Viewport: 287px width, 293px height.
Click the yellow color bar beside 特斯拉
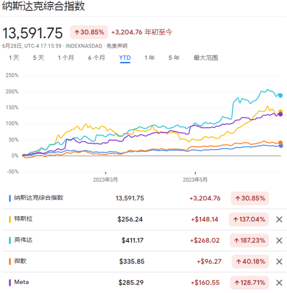[10, 219]
